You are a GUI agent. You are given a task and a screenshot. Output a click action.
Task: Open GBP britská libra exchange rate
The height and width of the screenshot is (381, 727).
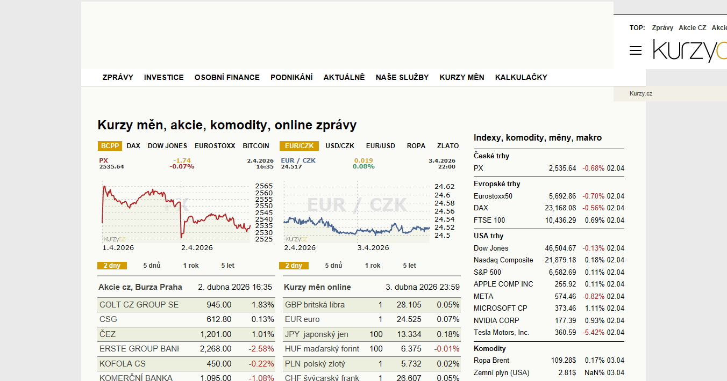(x=315, y=305)
